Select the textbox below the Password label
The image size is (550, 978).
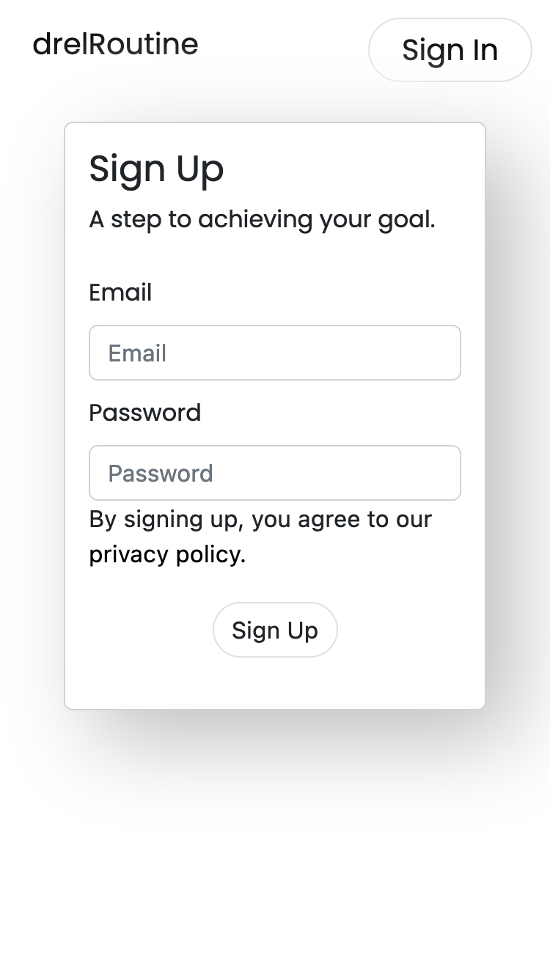274,473
